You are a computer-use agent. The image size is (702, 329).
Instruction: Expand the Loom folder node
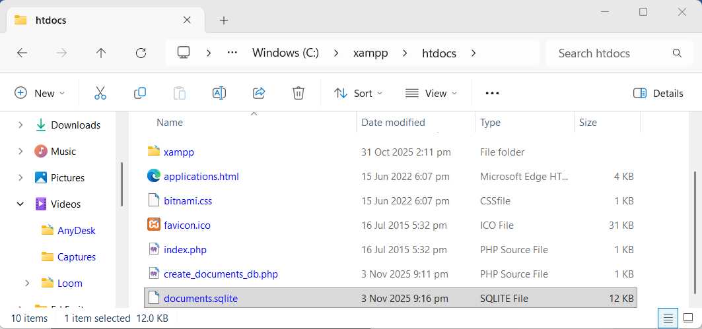[27, 283]
